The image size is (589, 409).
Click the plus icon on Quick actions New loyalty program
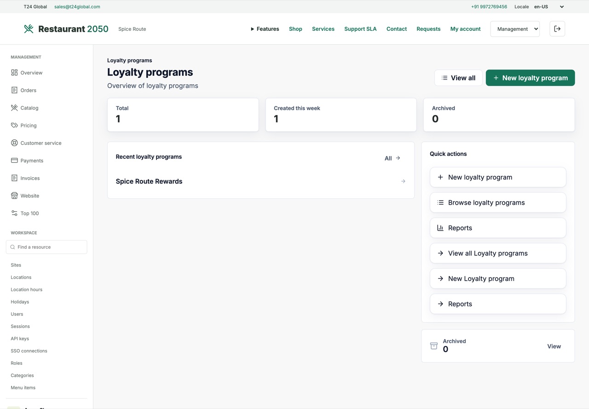point(440,177)
